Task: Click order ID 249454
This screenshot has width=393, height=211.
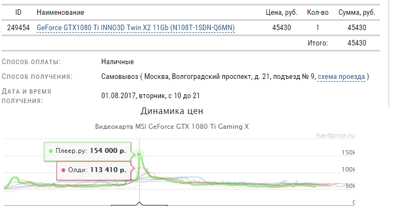Action: tap(18, 27)
